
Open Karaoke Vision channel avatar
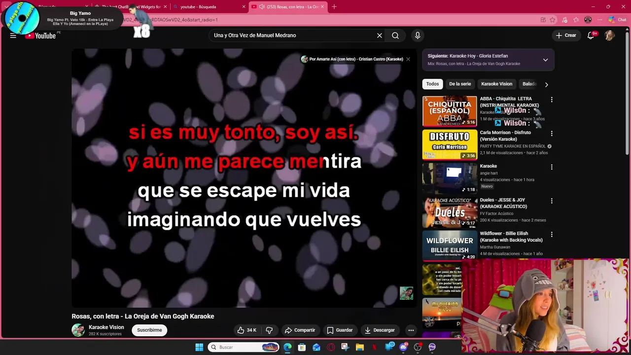tap(78, 330)
